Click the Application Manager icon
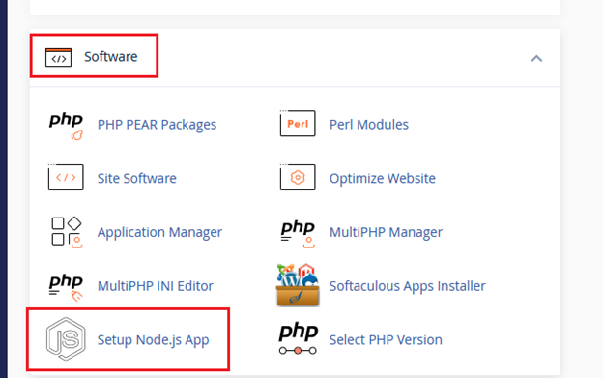Image resolution: width=603 pixels, height=378 pixels. coord(67,232)
